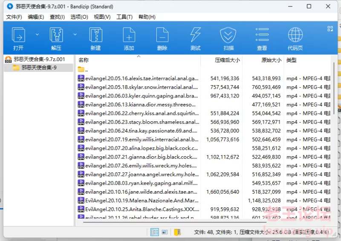341x241 pixels.
Task: Click MP4 icon of stacy.bloom file
Action: tap(81, 122)
